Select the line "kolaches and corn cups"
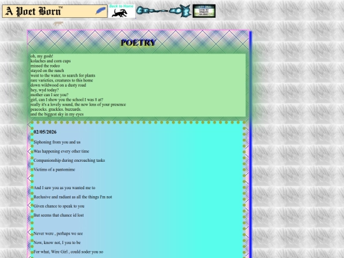The image size is (344, 258). tap(50, 61)
